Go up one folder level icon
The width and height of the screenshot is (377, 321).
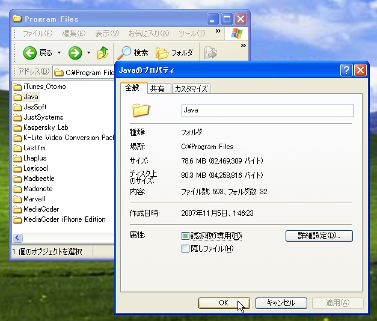point(103,53)
